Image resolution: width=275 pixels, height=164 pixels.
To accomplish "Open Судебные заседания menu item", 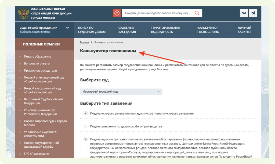I will coord(127,30).
